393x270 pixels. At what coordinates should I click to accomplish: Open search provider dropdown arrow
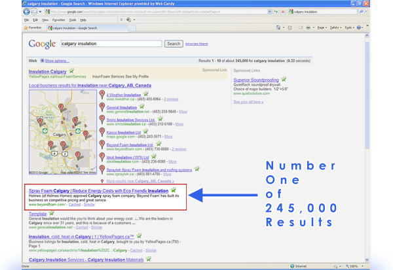366,12
